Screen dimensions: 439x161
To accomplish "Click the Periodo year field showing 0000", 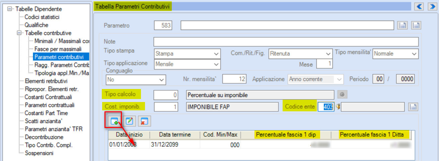I will 406,79.
